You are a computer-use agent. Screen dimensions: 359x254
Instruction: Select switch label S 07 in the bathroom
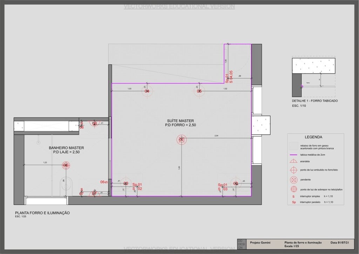(x=82, y=192)
